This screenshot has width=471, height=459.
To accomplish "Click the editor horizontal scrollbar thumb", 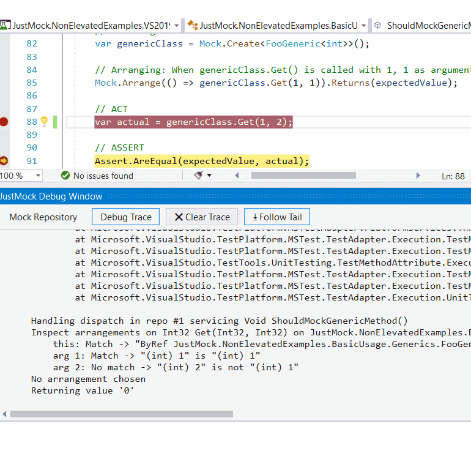I will coord(303,176).
